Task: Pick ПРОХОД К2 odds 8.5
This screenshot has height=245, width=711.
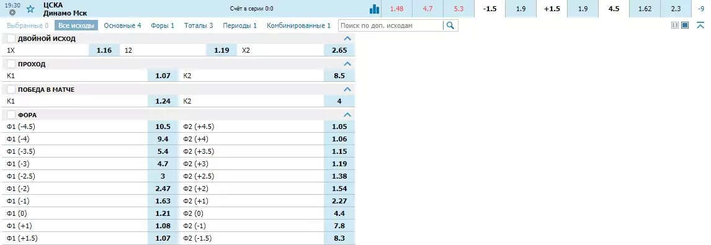Action: [339, 76]
